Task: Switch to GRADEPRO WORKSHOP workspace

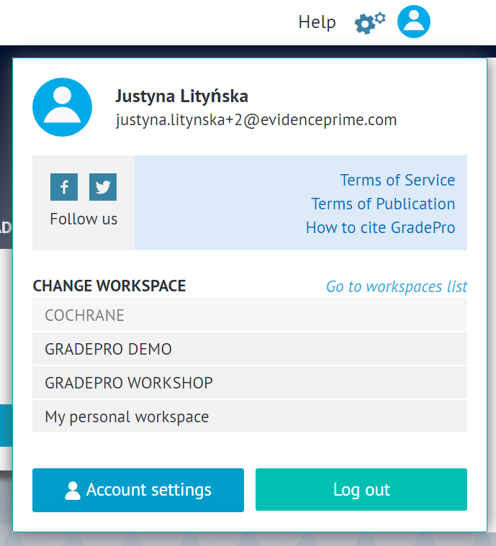Action: pyautogui.click(x=250, y=383)
